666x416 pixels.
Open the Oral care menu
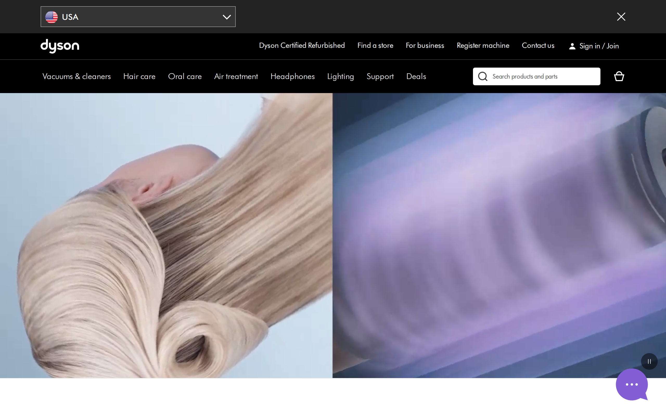pyautogui.click(x=185, y=76)
